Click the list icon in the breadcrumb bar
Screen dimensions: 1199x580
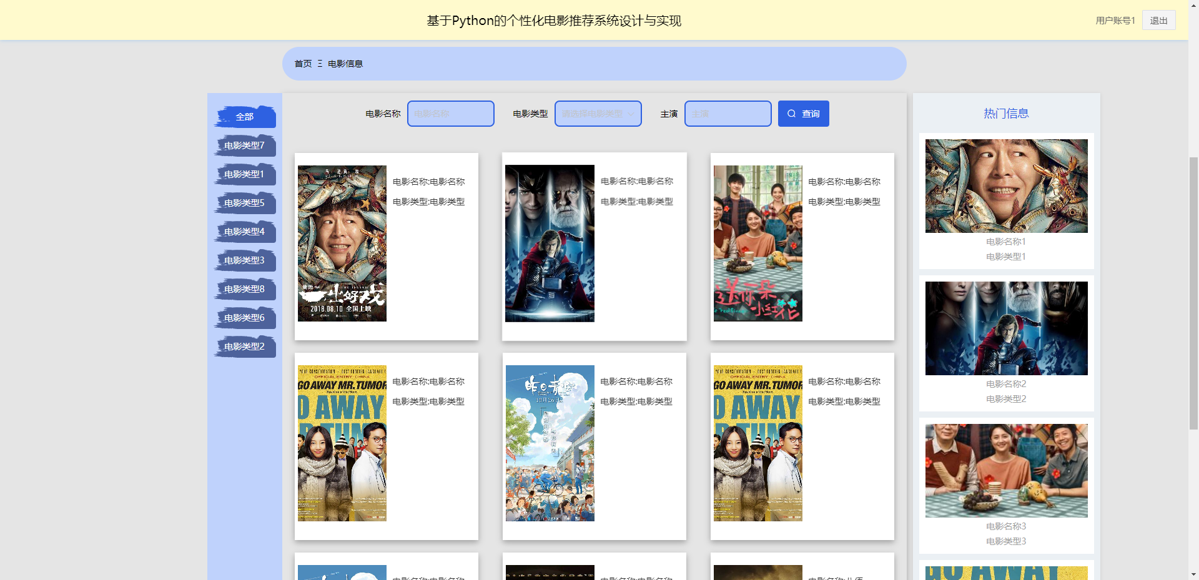[x=320, y=63]
